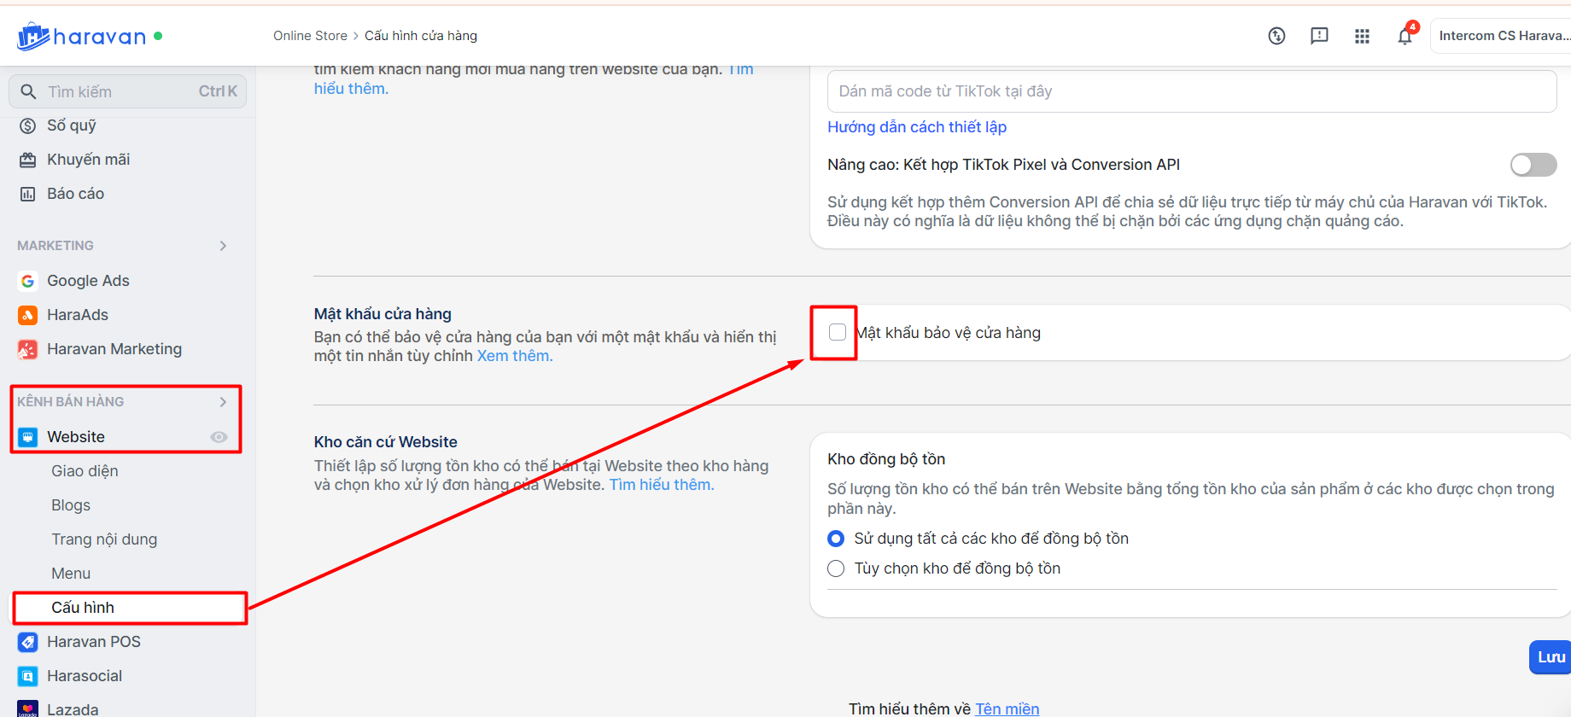Expand the MARKETING section chevron

[x=223, y=246]
